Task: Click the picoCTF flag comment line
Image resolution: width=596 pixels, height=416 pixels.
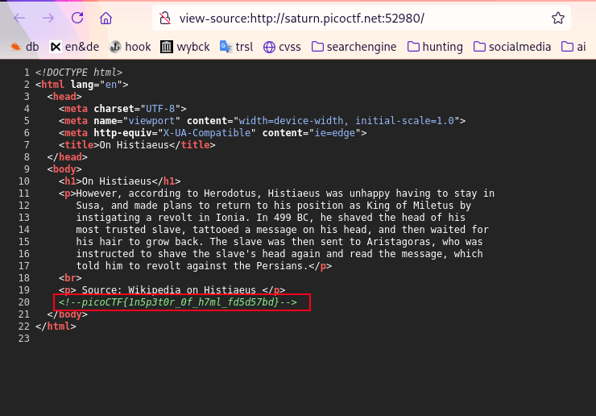Action: pos(177,302)
